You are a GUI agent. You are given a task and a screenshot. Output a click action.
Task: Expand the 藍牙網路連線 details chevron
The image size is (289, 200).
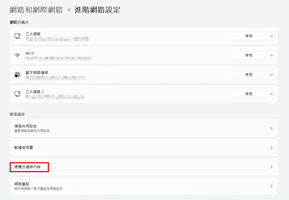(272, 75)
